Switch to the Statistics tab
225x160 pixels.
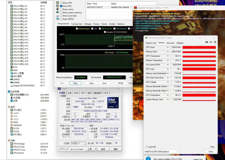[x=121, y=24]
